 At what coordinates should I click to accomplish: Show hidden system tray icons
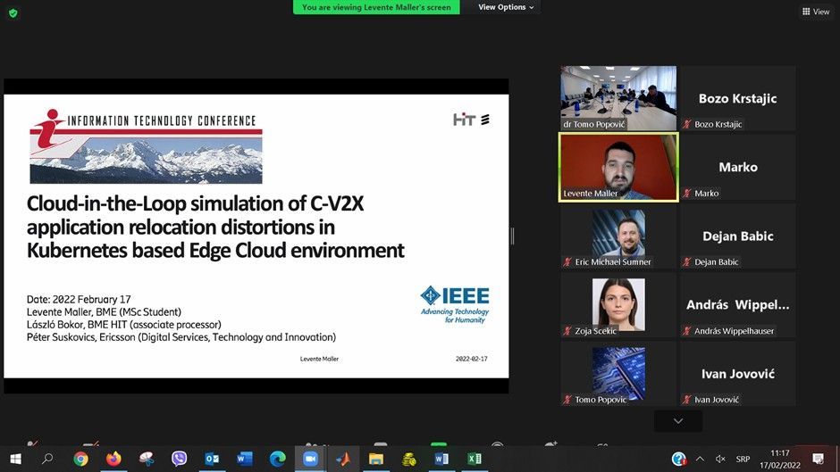coord(701,459)
